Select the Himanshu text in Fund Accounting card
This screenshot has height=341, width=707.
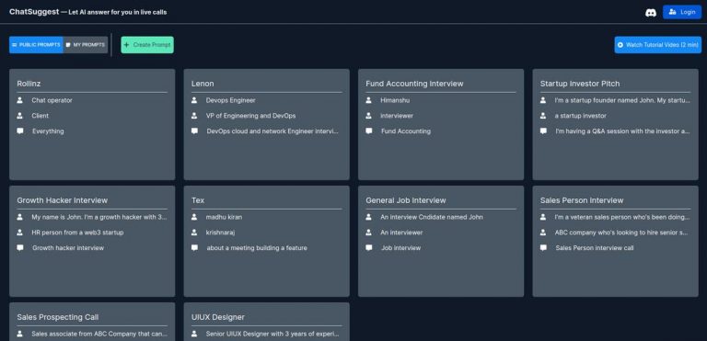[395, 100]
